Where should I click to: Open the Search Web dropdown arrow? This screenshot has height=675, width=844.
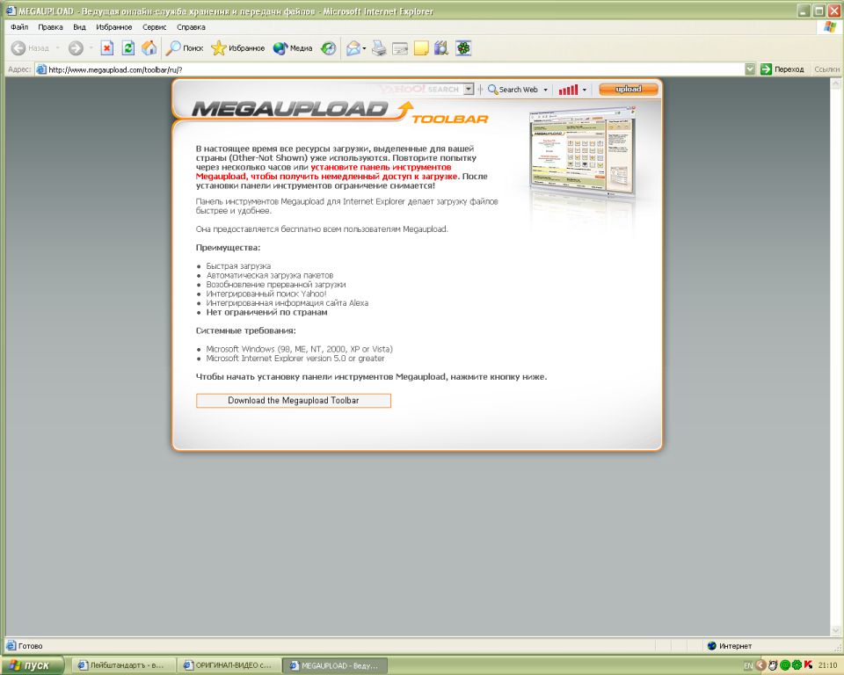tap(545, 90)
